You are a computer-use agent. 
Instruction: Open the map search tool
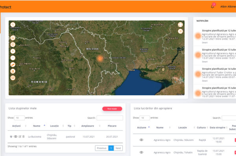[13, 25]
